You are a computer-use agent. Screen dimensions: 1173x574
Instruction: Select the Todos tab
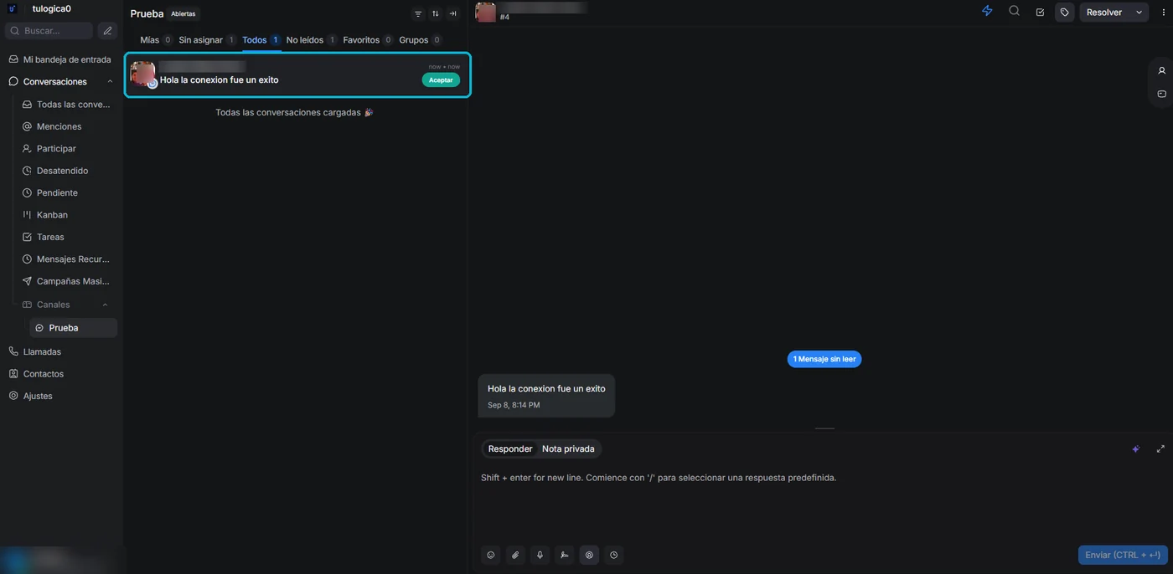pyautogui.click(x=261, y=40)
